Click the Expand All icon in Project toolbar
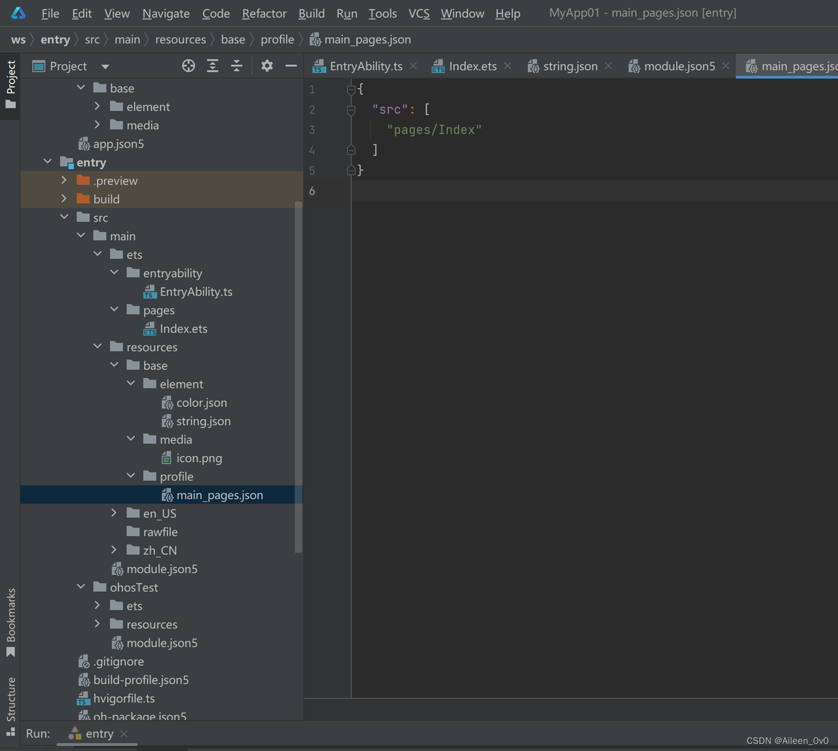Viewport: 838px width, 751px height. 212,66
